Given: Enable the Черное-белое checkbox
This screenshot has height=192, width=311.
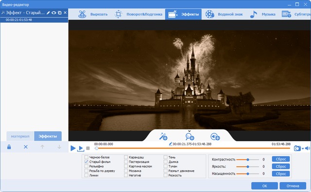Looking at the screenshot, I should pos(86,157).
